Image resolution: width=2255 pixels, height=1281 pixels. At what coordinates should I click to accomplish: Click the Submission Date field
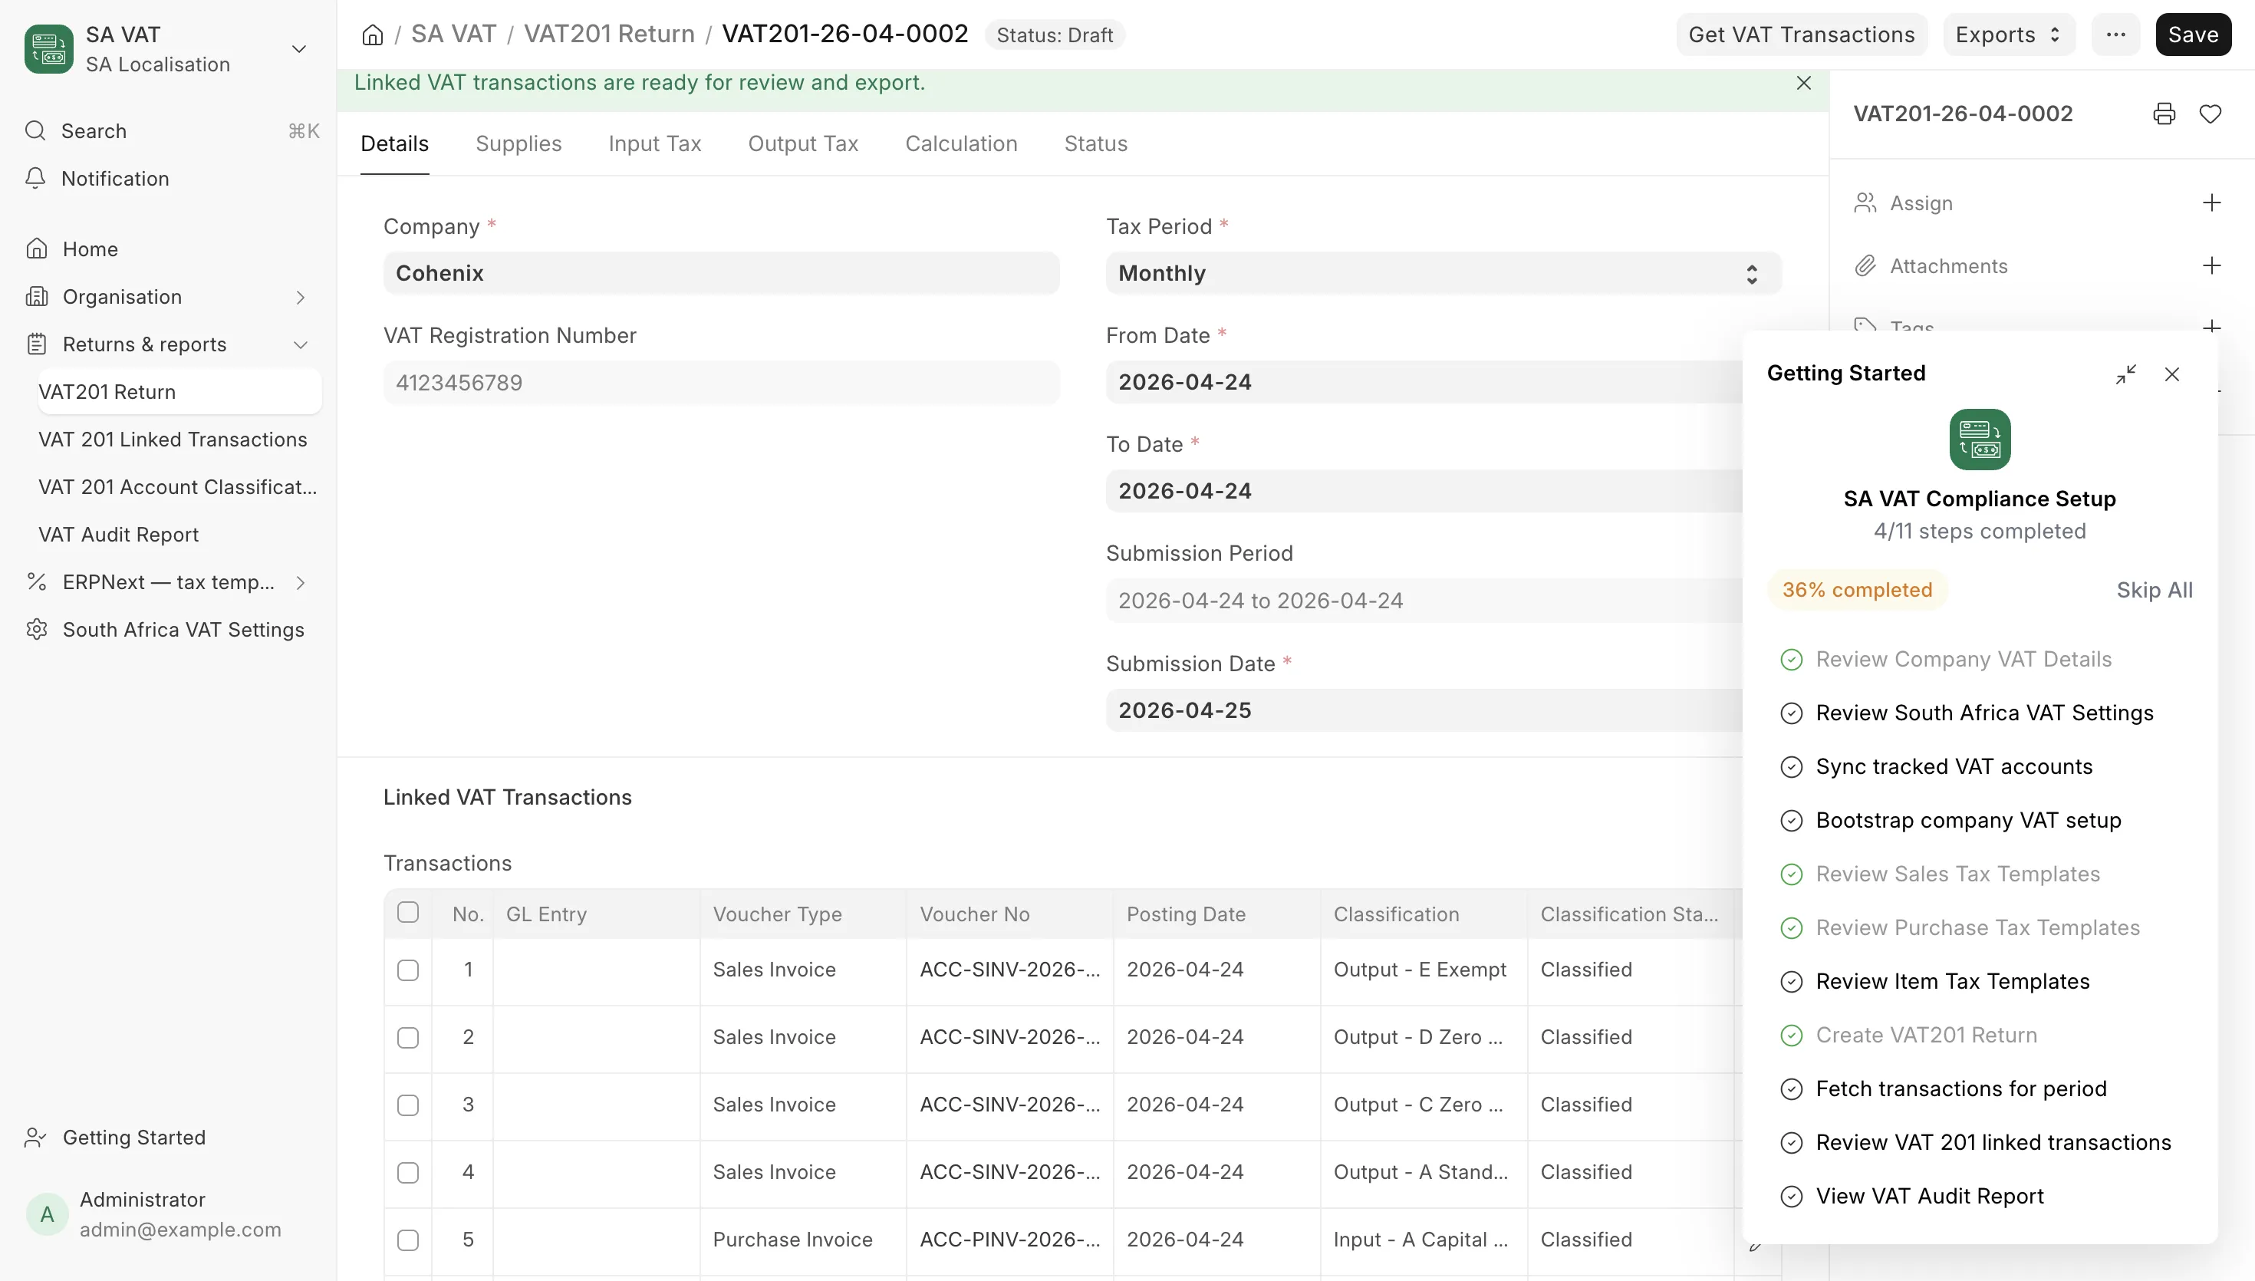[1425, 711]
